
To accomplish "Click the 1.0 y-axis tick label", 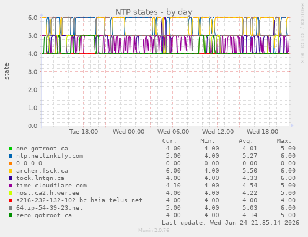I will tap(33, 108).
